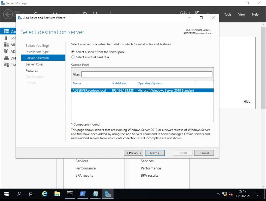This screenshot has height=201, width=266.
Task: Choose 'Select a virtual hard disk' option
Action: [73, 57]
